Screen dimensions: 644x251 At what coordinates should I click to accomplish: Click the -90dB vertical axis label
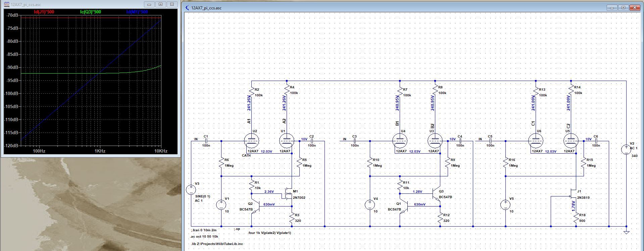point(13,67)
